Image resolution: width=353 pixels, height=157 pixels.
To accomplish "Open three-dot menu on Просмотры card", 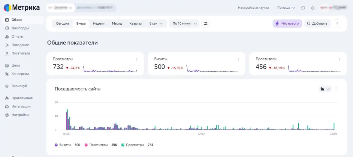I will tap(137, 60).
